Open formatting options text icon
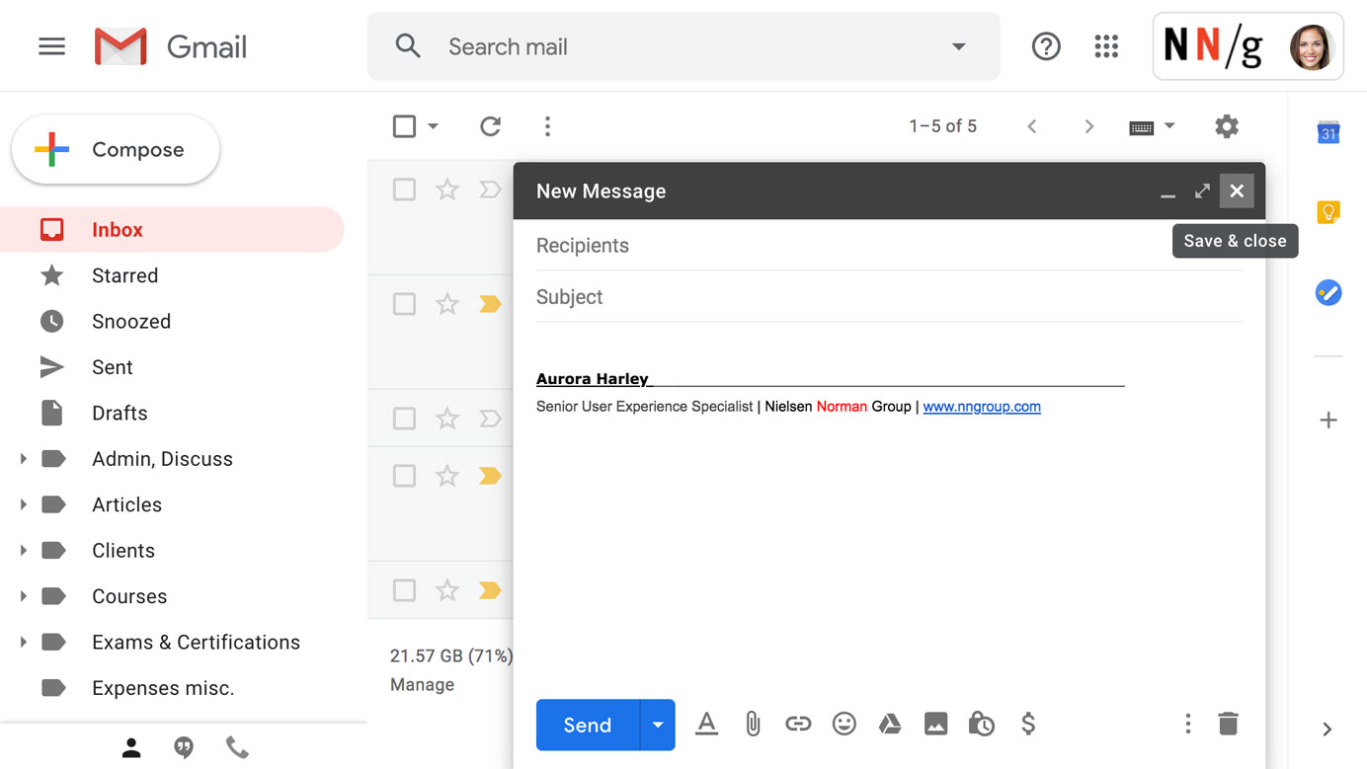 706,725
